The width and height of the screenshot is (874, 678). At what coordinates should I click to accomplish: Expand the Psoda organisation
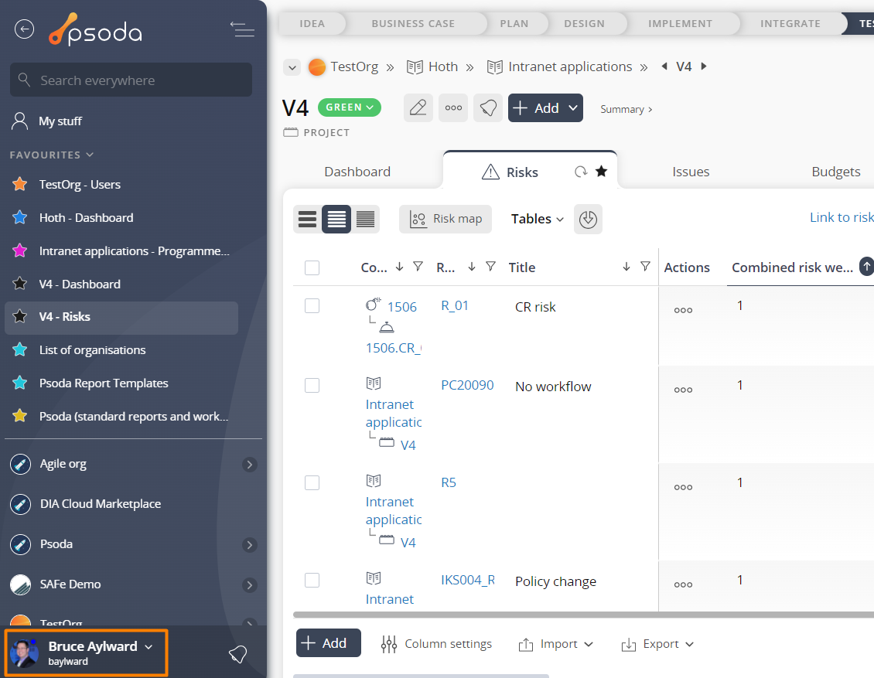click(250, 545)
